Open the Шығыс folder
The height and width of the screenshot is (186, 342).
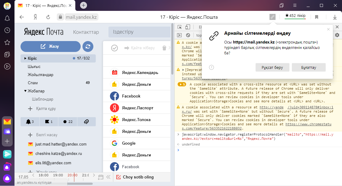(34, 66)
